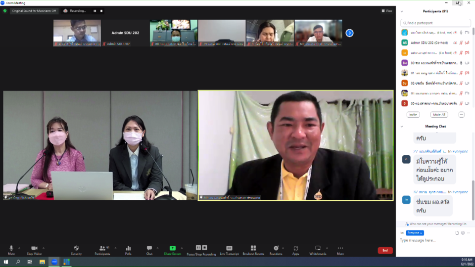
Task: Select the thumbnail of the masked person at a desk
Action: coord(174,33)
